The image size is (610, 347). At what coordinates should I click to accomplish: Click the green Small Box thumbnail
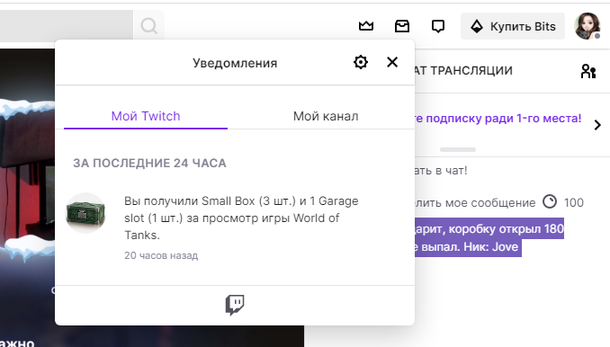pos(85,213)
